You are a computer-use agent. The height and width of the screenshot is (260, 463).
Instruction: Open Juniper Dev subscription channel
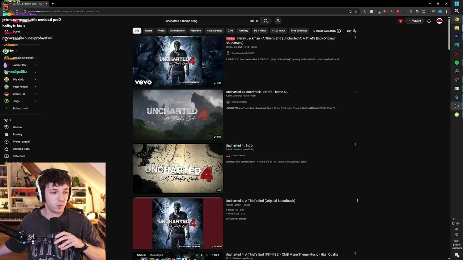coord(20,65)
